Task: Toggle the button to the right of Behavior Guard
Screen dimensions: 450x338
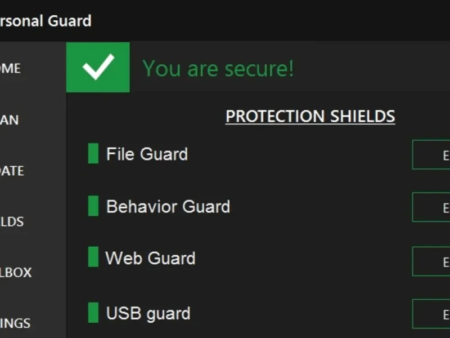Action: click(x=432, y=207)
